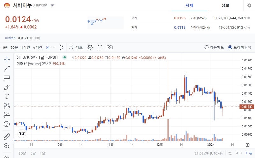
Task: Open chart settings gear in toolbar
Action: pos(90,47)
